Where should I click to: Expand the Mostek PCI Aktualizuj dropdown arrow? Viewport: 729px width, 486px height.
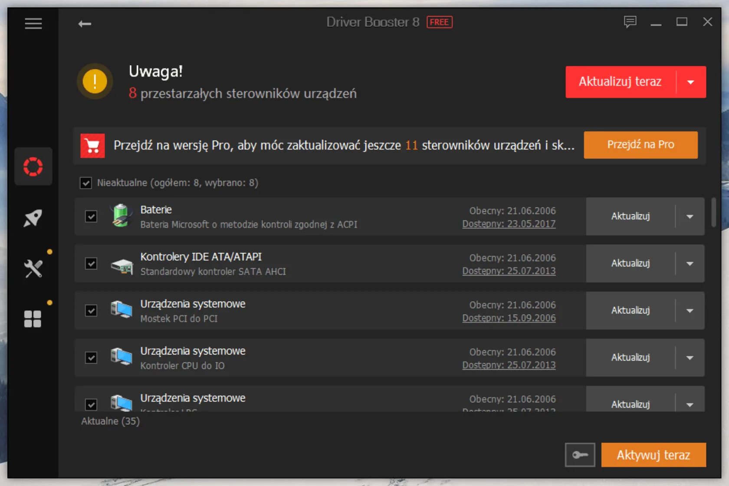(x=690, y=311)
